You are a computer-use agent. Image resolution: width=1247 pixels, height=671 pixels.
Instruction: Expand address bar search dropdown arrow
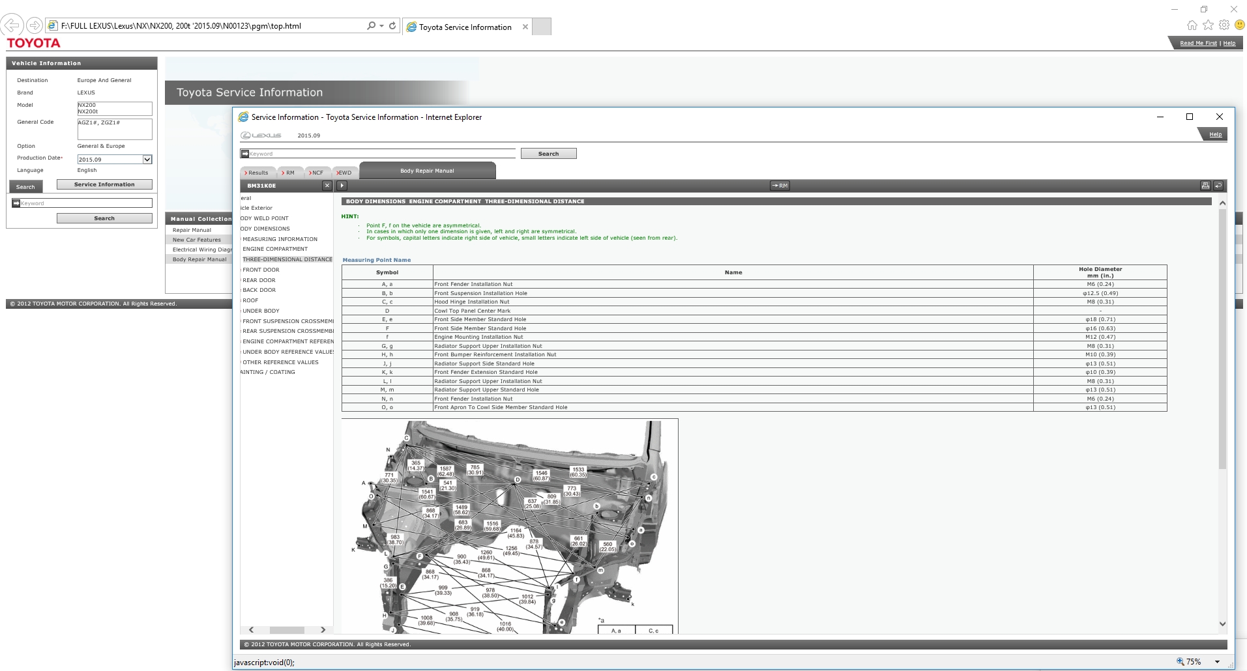pyautogui.click(x=381, y=26)
